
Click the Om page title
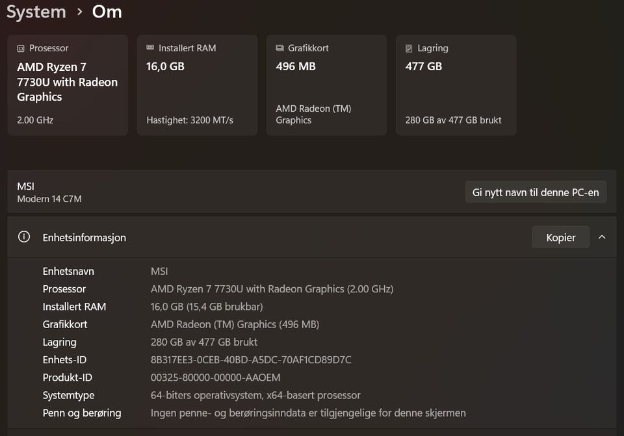(107, 12)
